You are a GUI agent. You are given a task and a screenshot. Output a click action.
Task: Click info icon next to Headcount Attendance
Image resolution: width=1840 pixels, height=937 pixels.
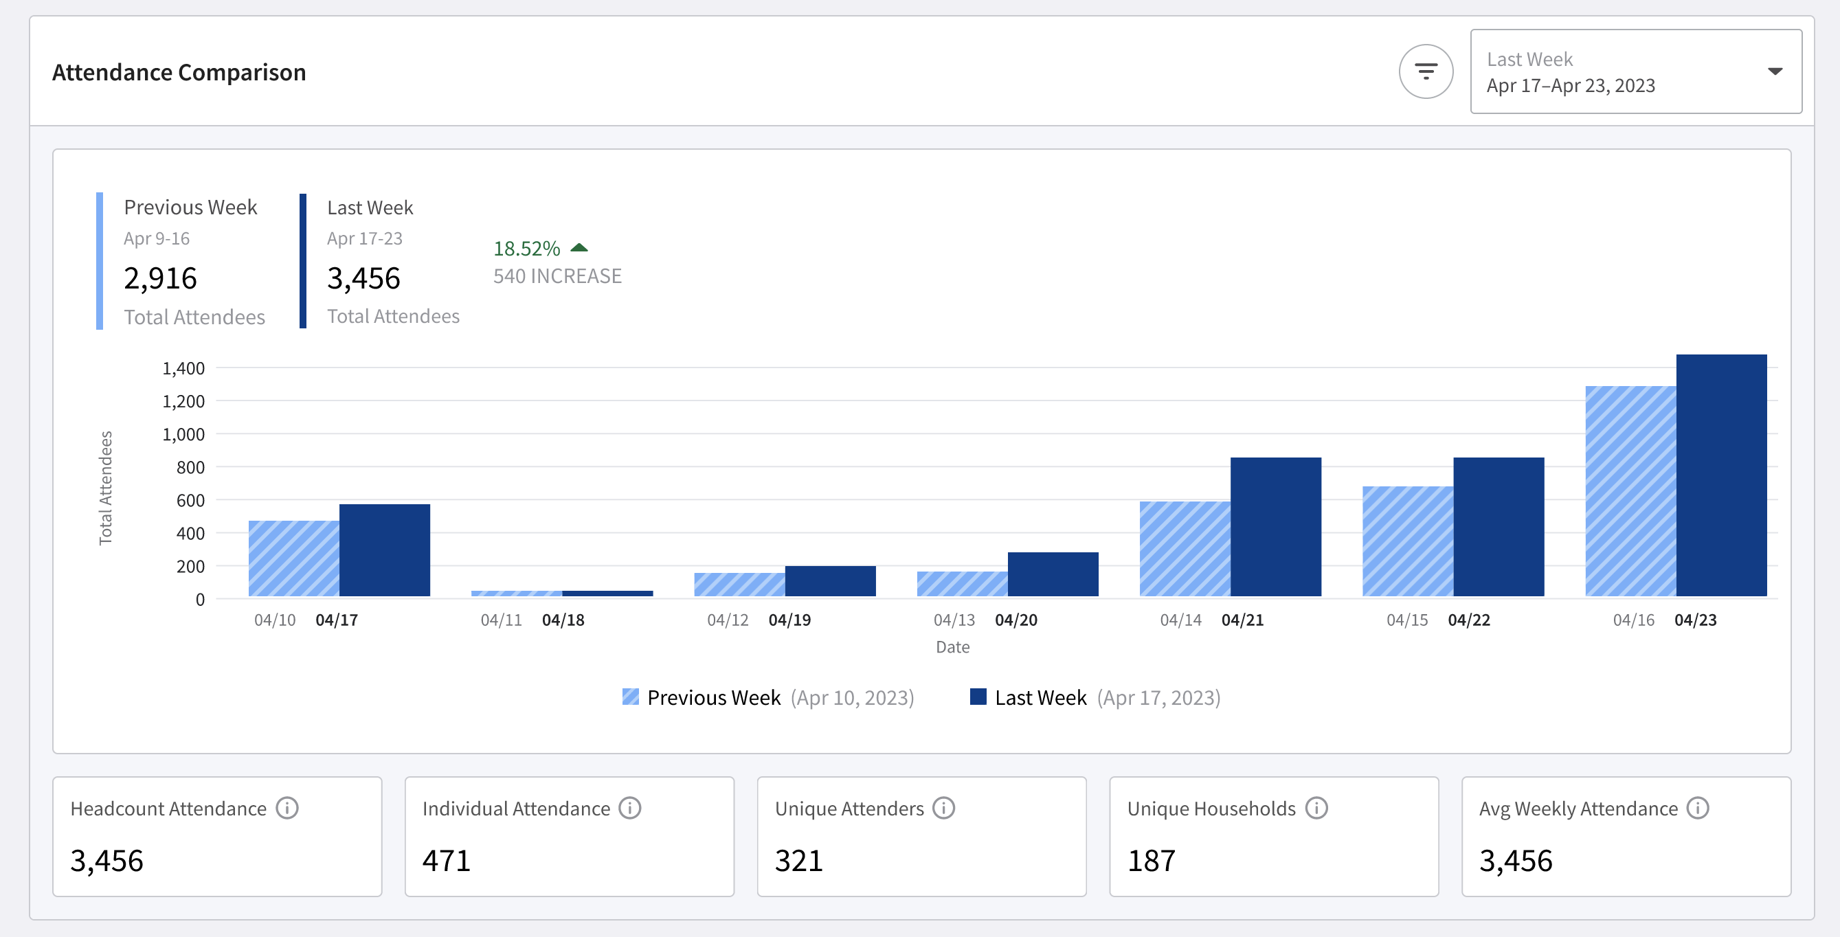pyautogui.click(x=287, y=808)
